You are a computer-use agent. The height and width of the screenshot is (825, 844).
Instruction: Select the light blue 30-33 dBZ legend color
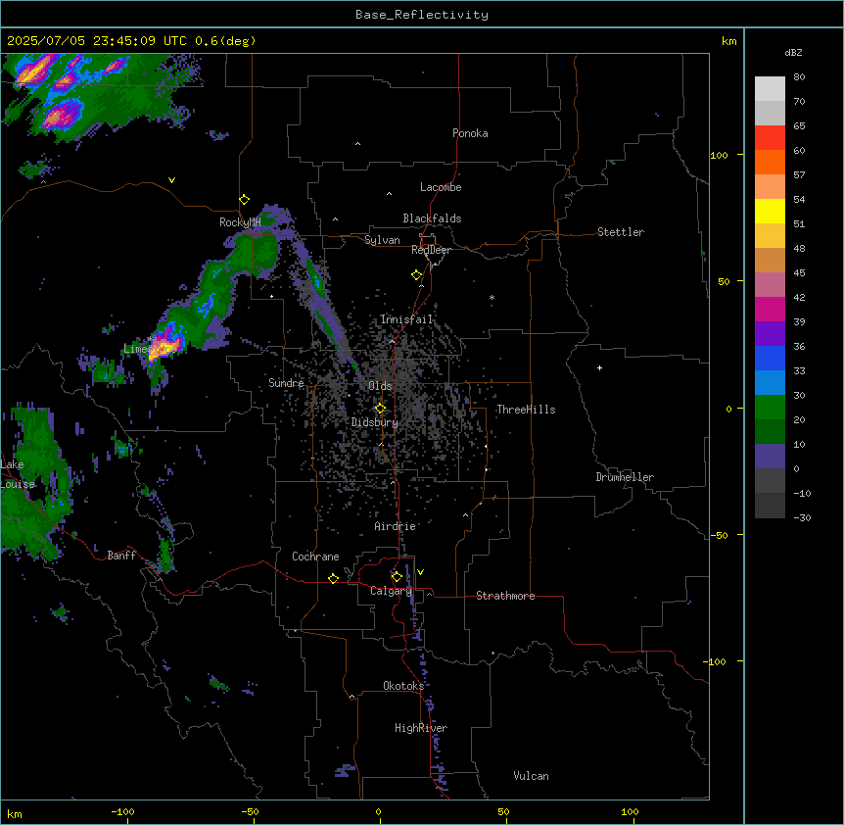click(x=770, y=382)
